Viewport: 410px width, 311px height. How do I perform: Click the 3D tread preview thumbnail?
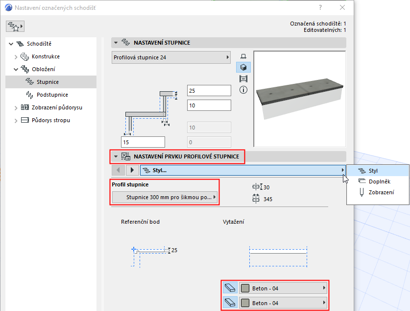pyautogui.click(x=300, y=99)
